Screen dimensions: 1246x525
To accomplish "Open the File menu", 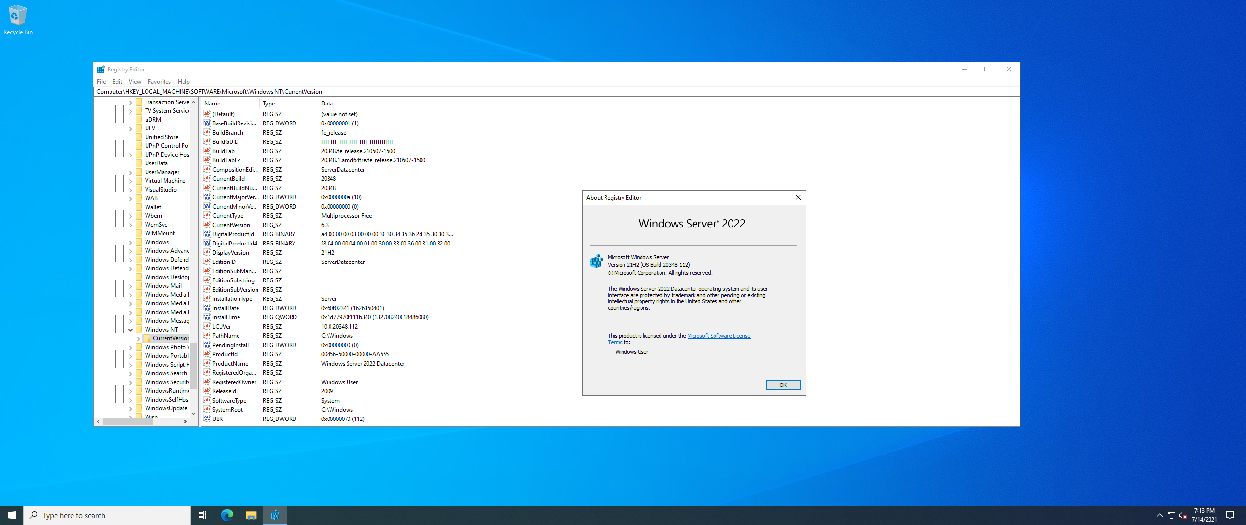I will point(101,81).
